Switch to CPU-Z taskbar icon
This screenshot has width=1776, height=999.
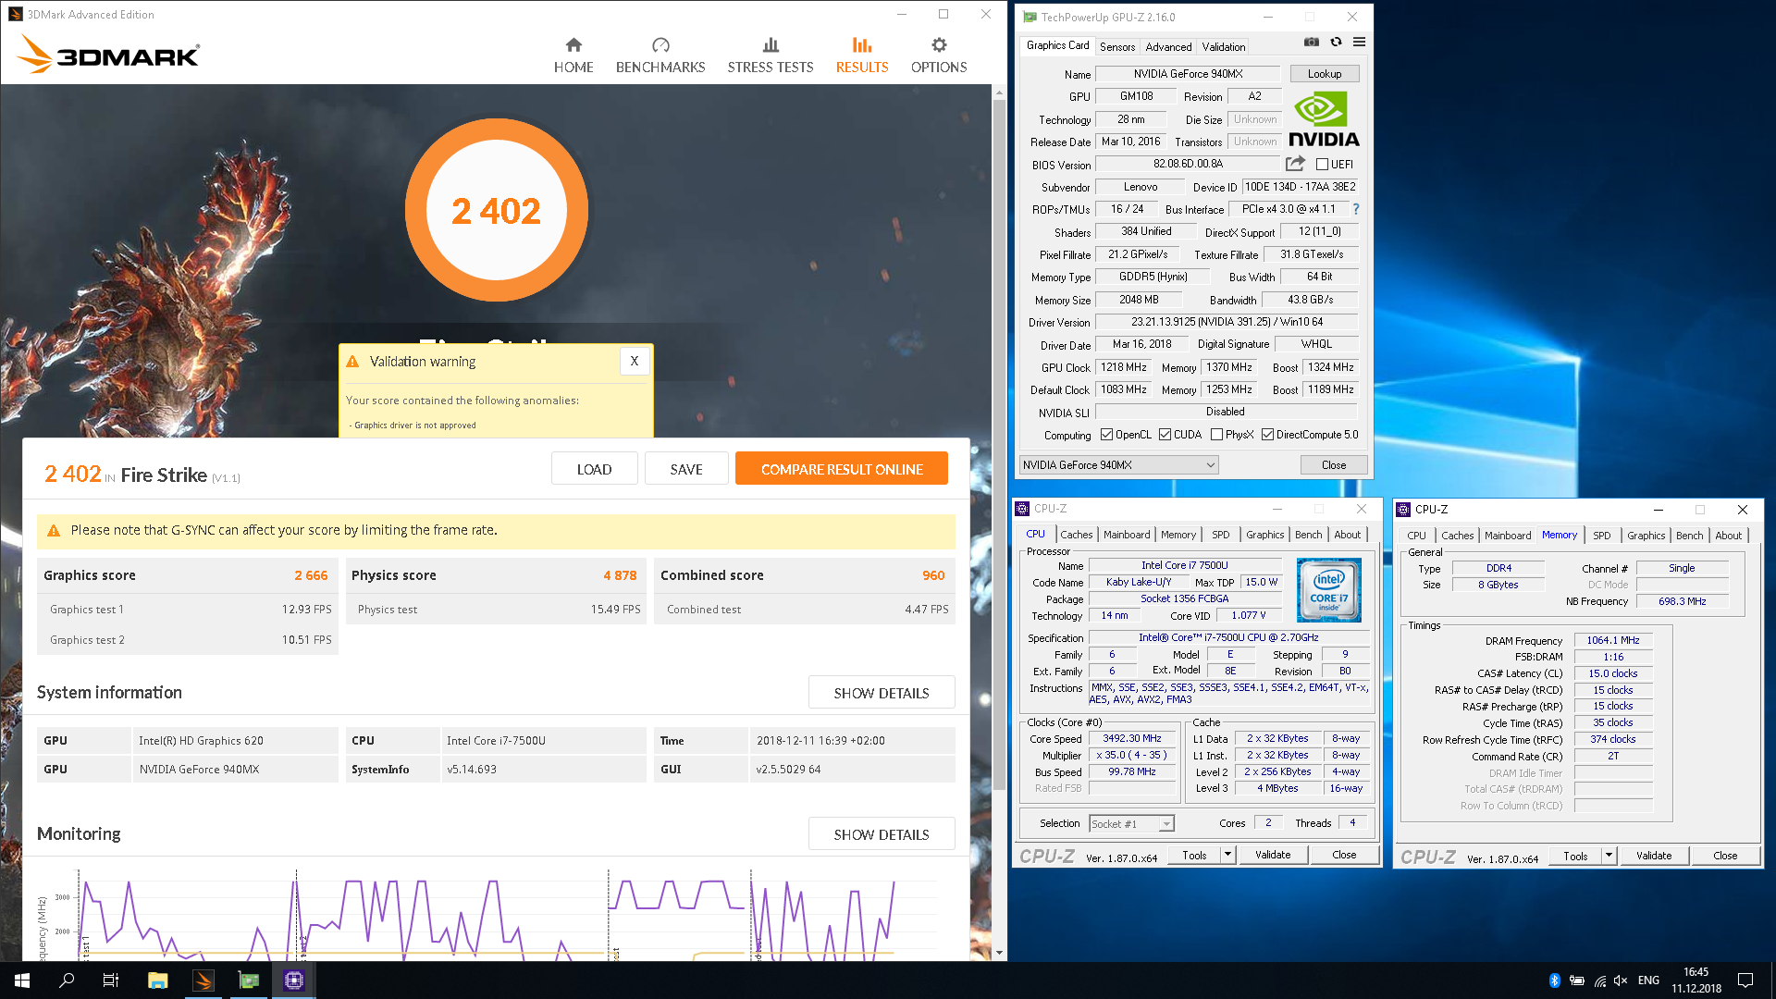point(294,980)
